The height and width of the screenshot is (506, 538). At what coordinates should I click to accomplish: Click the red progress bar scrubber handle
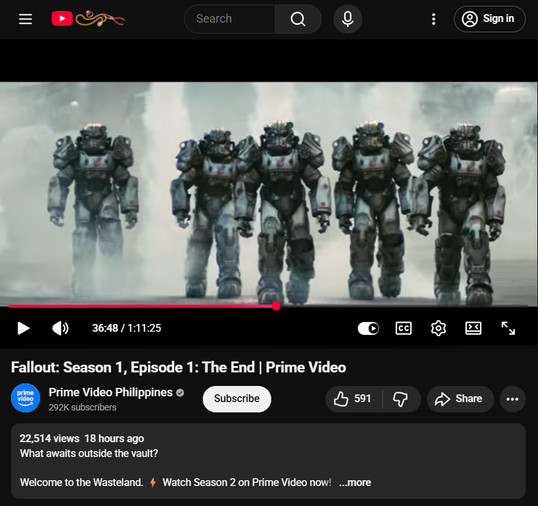click(x=276, y=306)
